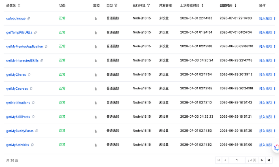Select modified time 2026-07-01 22:14:03
The height and width of the screenshot is (167, 279).
(196, 18)
